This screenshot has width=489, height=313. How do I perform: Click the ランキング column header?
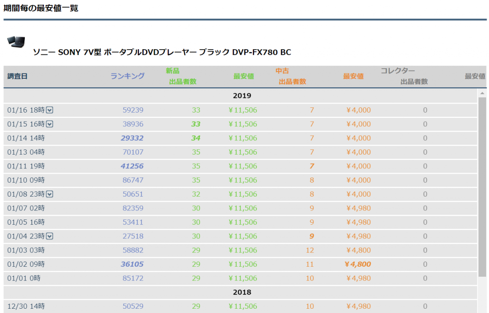coord(127,76)
